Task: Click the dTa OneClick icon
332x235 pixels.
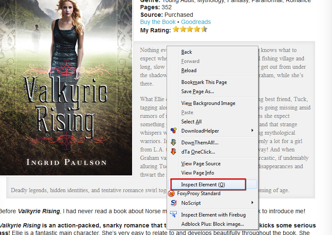Action: click(x=173, y=151)
